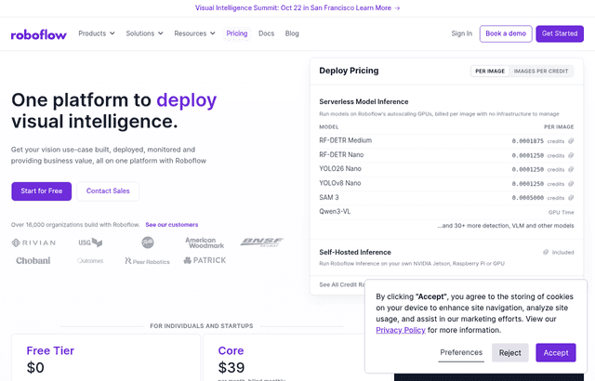The height and width of the screenshot is (381, 595).
Task: Click Sign In
Action: 462,33
